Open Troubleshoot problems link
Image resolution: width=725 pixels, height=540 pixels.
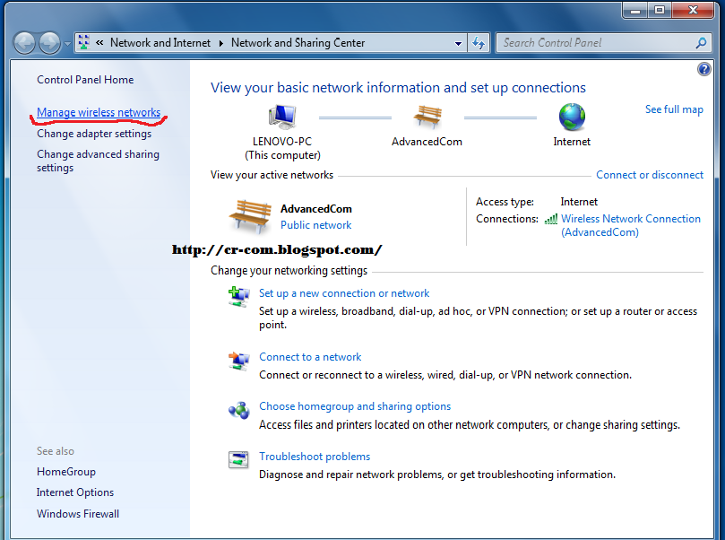pyautogui.click(x=315, y=457)
